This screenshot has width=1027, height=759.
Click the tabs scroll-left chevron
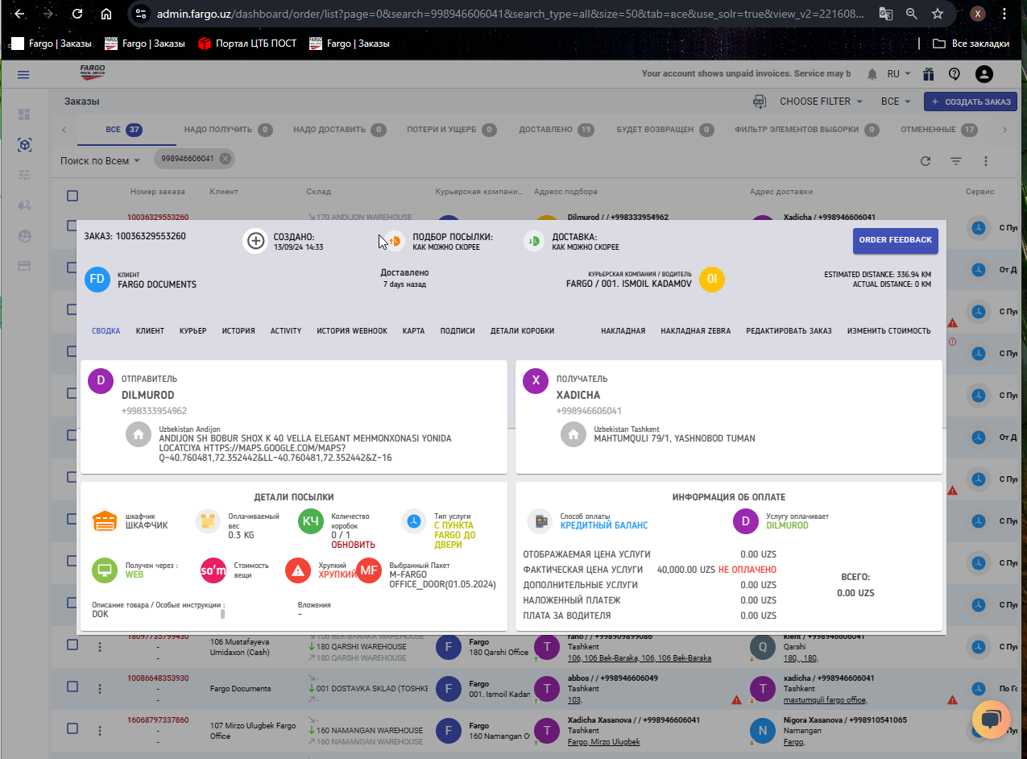tap(64, 130)
